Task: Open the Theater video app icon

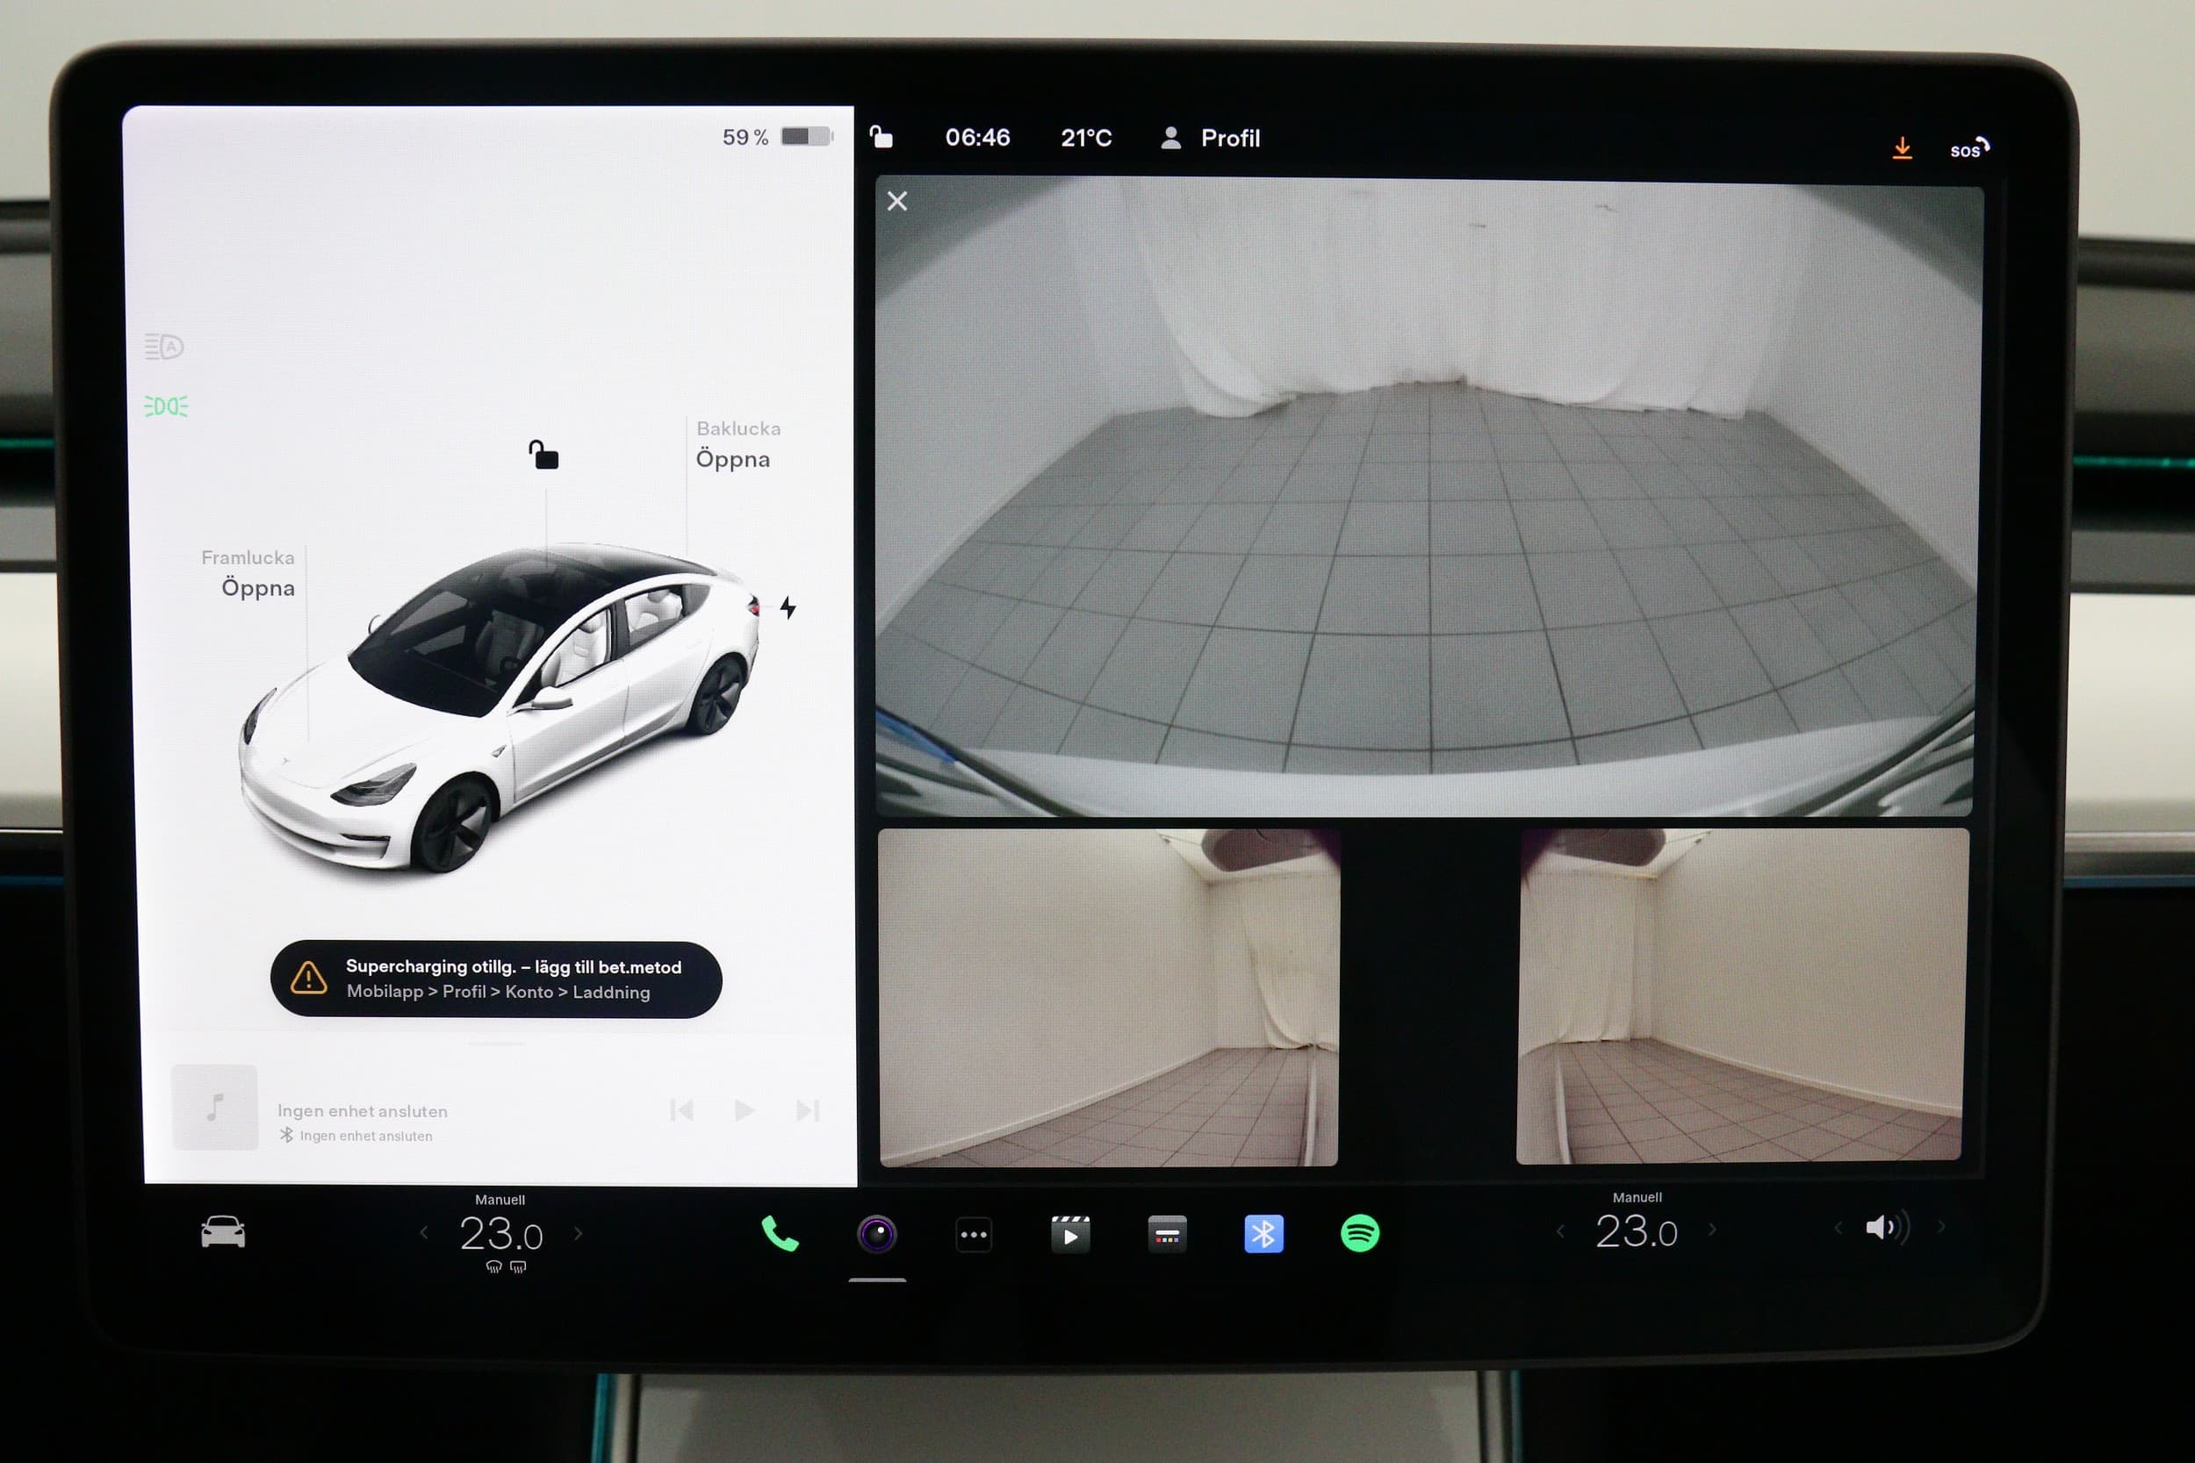Action: coord(1070,1233)
